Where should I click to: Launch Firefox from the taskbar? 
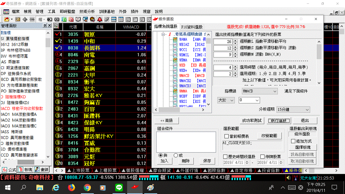click(x=71, y=187)
